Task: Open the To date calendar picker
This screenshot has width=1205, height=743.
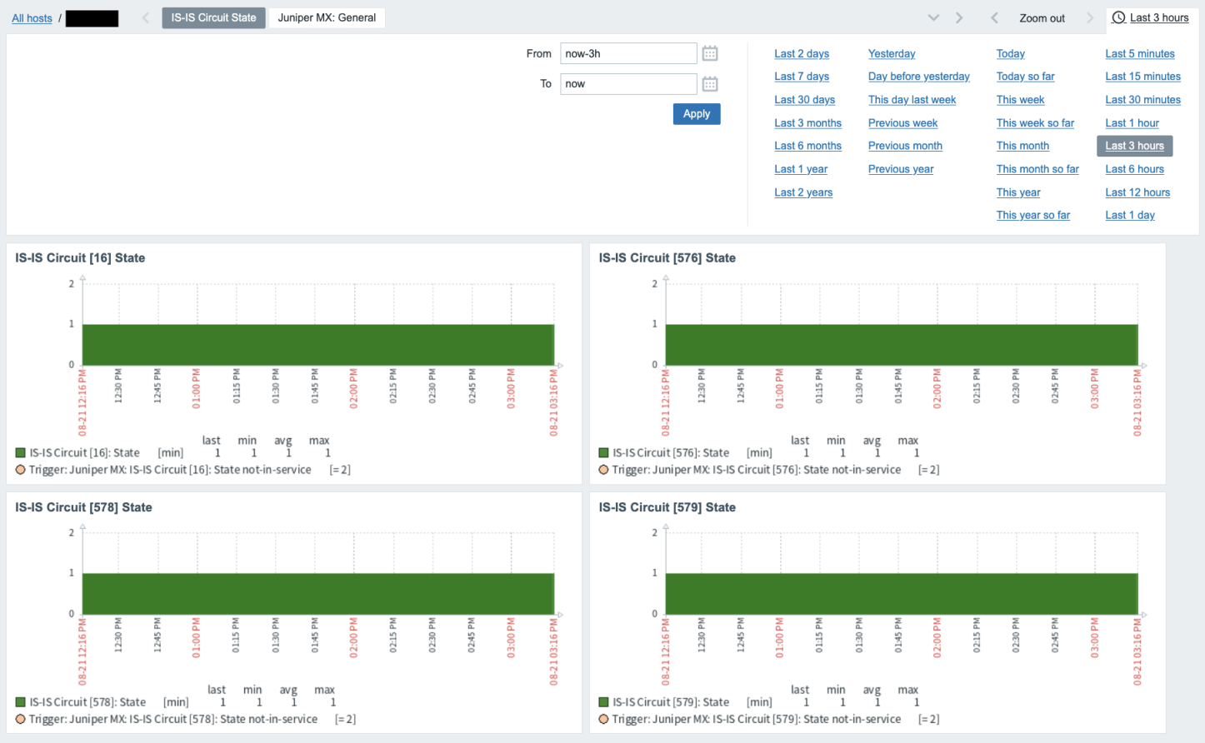Action: tap(709, 84)
